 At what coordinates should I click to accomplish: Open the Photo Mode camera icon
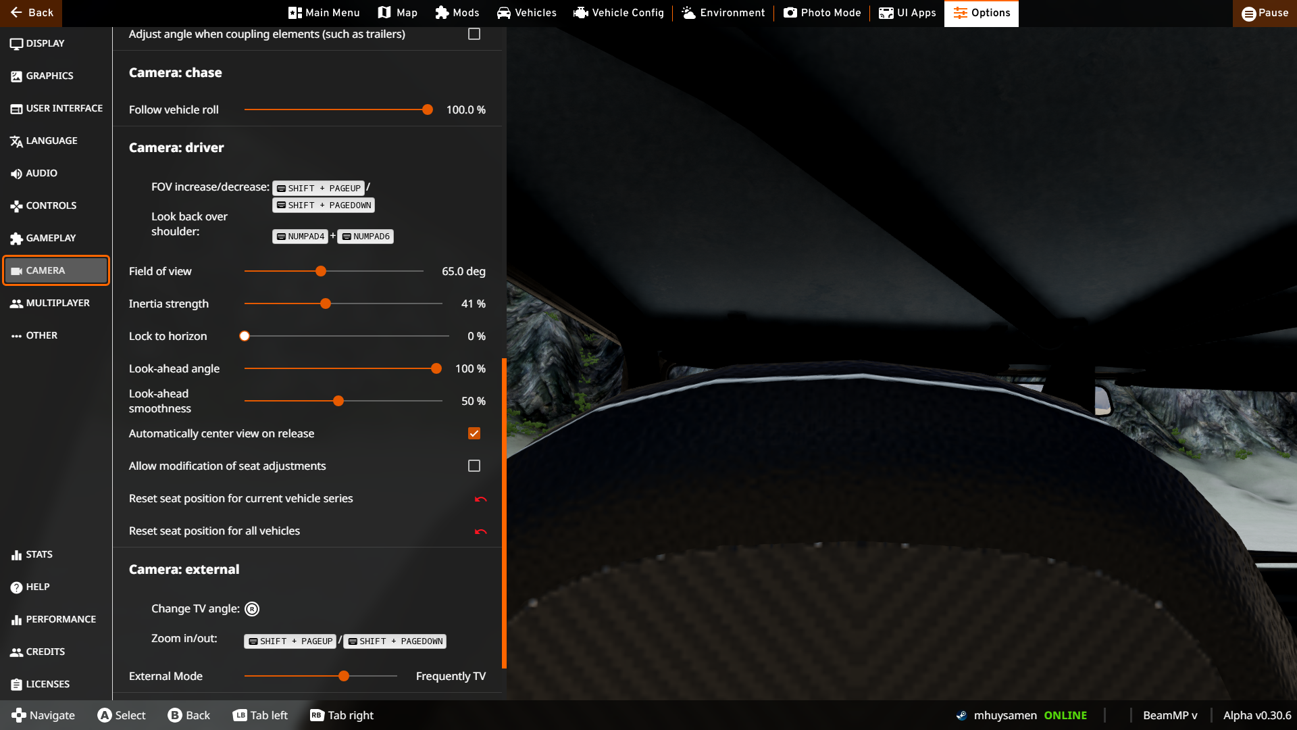tap(790, 13)
